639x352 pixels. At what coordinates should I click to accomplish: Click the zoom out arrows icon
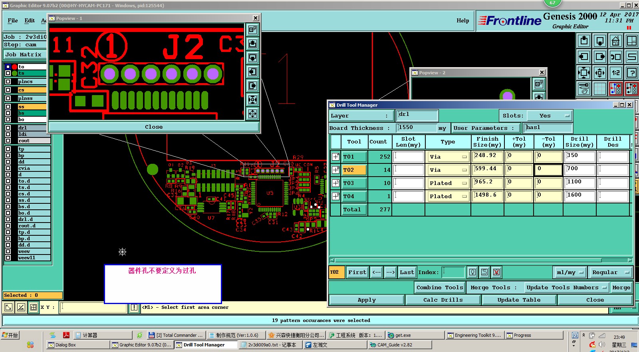(600, 73)
